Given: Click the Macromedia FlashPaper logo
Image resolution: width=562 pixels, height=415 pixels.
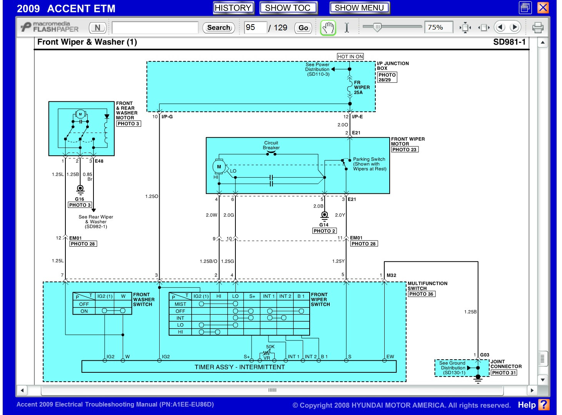Looking at the screenshot, I should 50,27.
